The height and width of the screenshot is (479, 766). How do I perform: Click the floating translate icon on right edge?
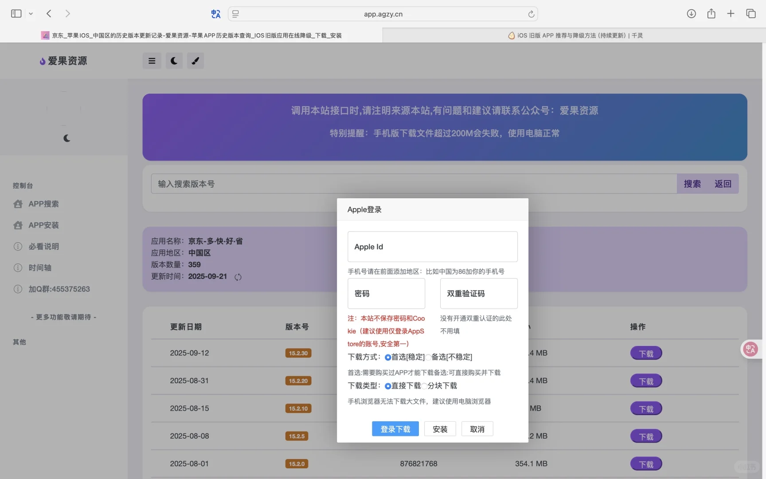click(750, 349)
